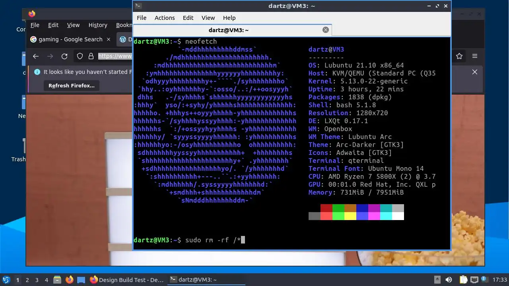The height and width of the screenshot is (286, 509).
Task: Open Firefox's View menu
Action: [x=73, y=25]
